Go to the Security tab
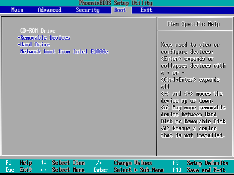 88,10
